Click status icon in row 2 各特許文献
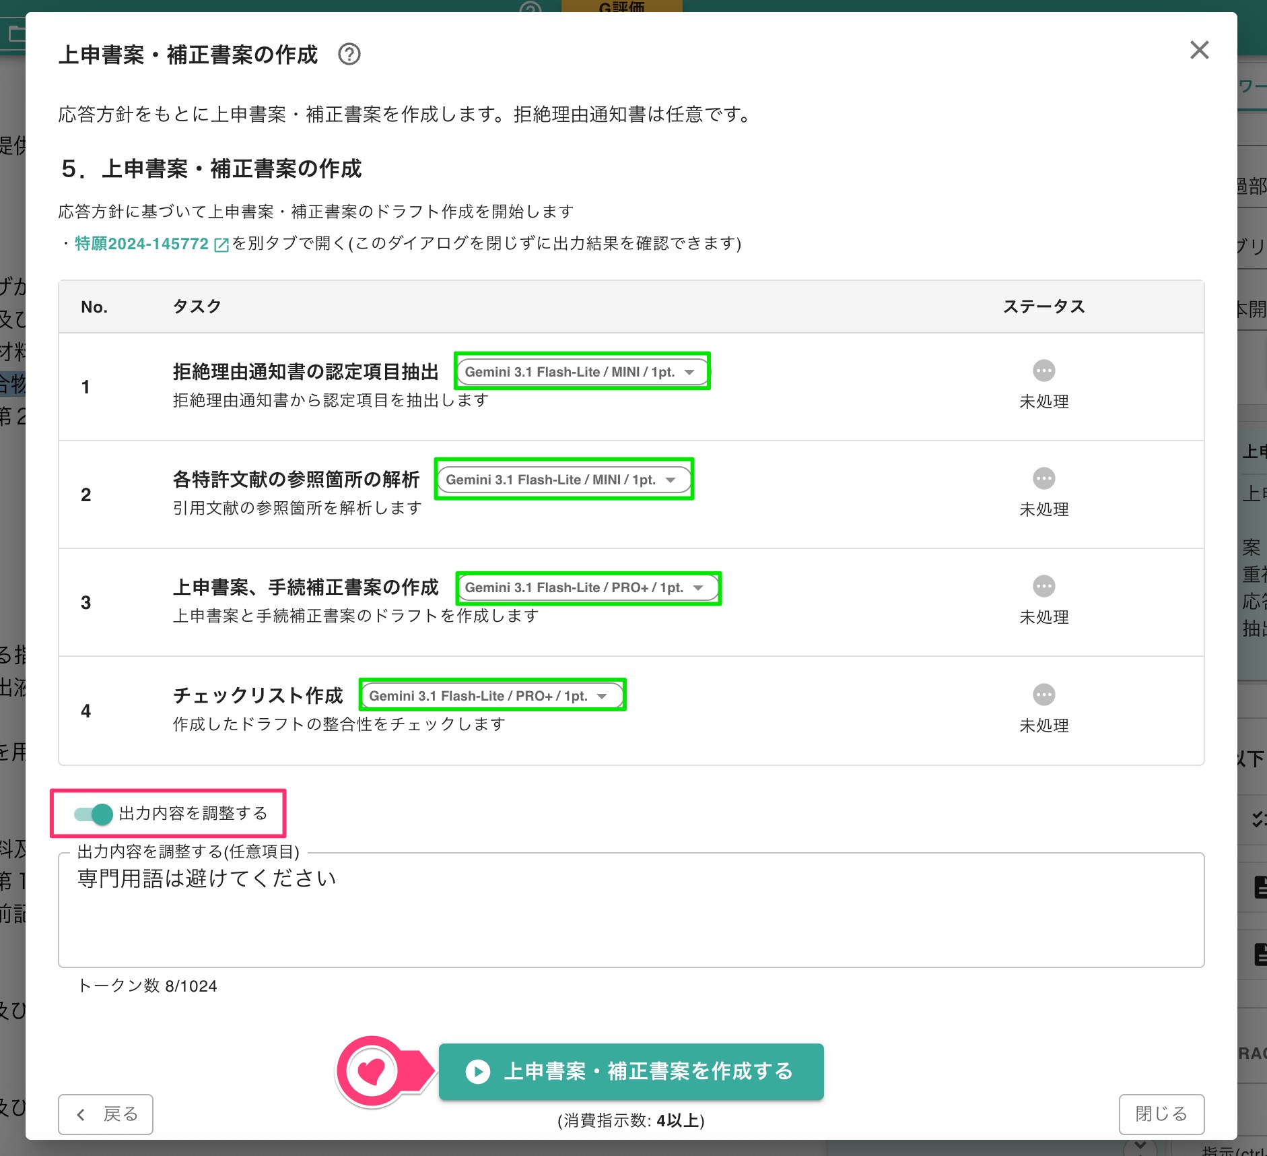Image resolution: width=1267 pixels, height=1156 pixels. pos(1043,478)
